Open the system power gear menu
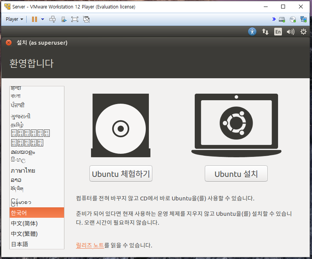 pyautogui.click(x=303, y=32)
